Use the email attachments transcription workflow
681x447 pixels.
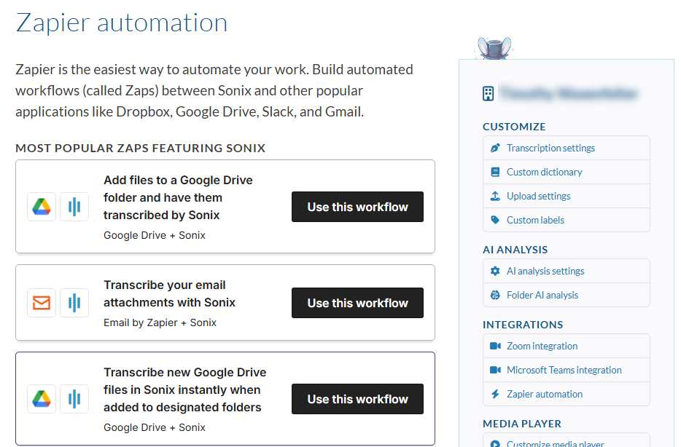(x=357, y=303)
